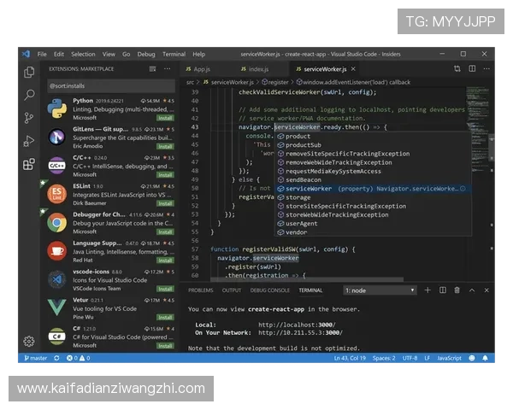Install the GitLens extension
The height and width of the screenshot is (410, 513).
point(165,145)
